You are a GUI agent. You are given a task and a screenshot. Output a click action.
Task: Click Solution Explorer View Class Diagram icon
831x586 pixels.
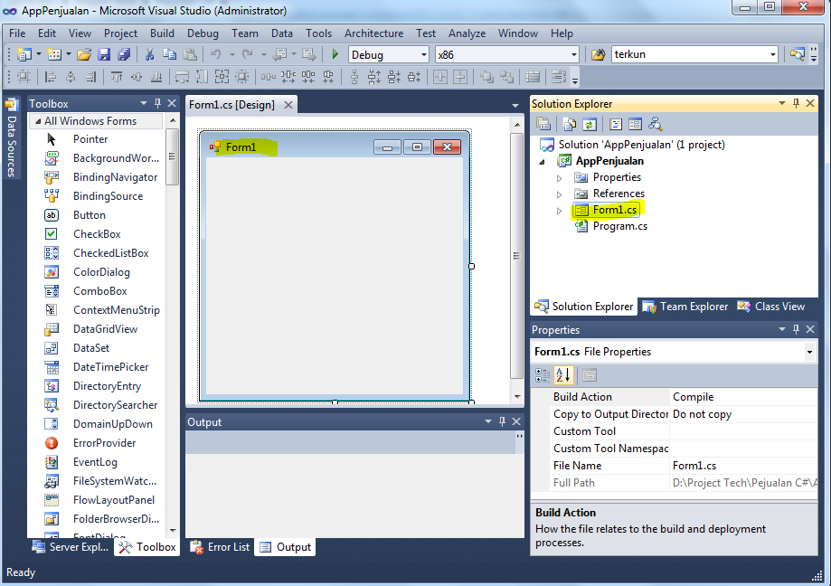tap(655, 125)
